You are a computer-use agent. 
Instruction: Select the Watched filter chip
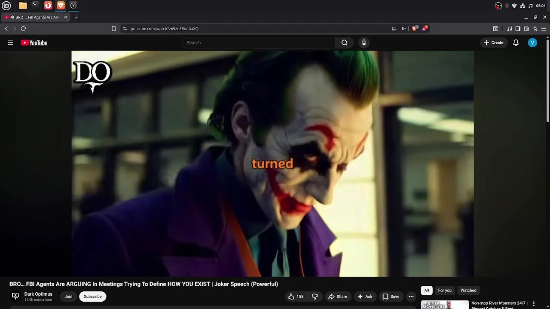[468, 291]
